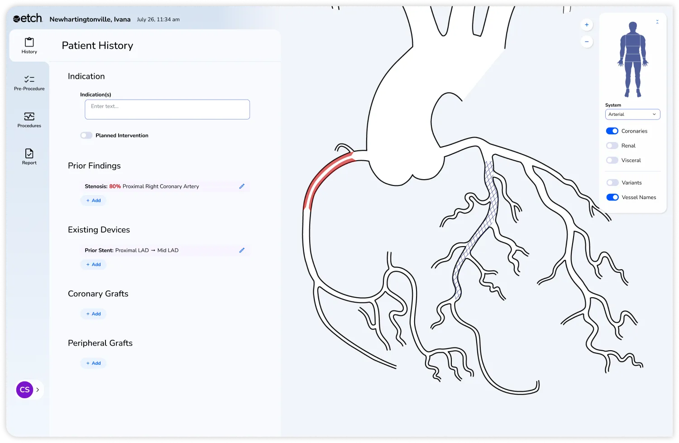Open the Arterial system dropdown

pos(632,114)
